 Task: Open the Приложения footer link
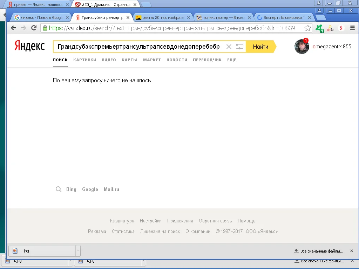[180, 221]
